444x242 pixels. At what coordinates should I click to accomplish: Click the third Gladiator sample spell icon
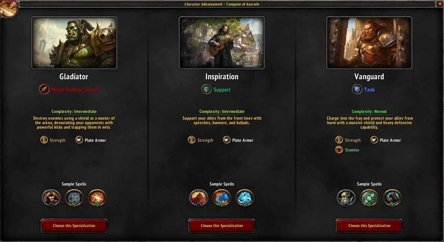pyautogui.click(x=97, y=197)
